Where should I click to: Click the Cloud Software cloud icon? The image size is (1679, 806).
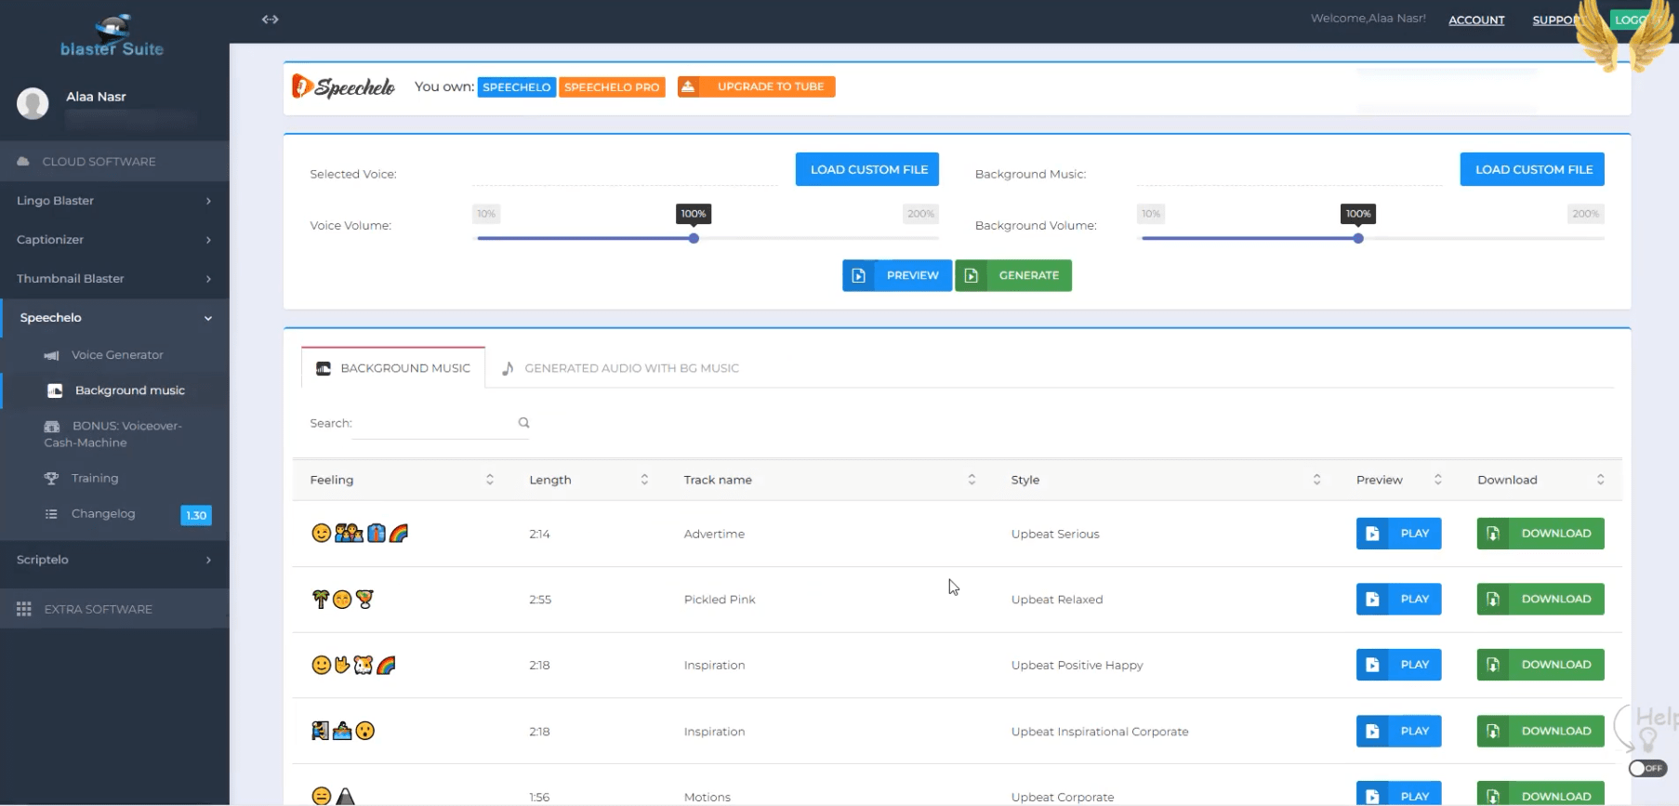click(23, 162)
